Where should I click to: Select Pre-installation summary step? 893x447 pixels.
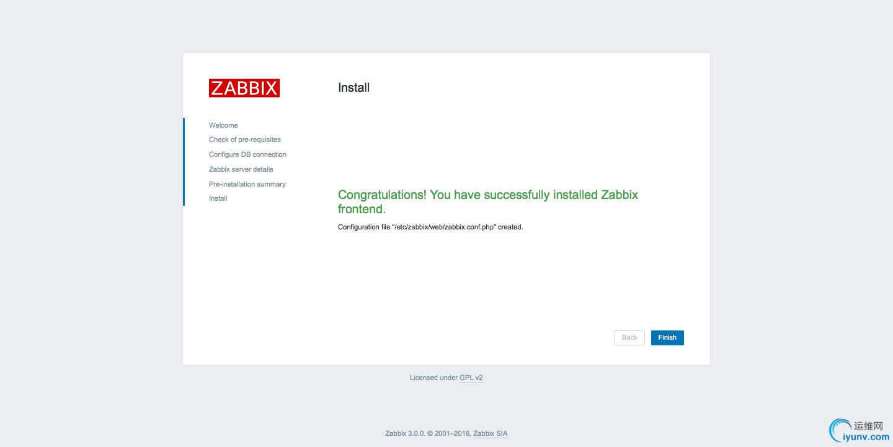tap(247, 184)
